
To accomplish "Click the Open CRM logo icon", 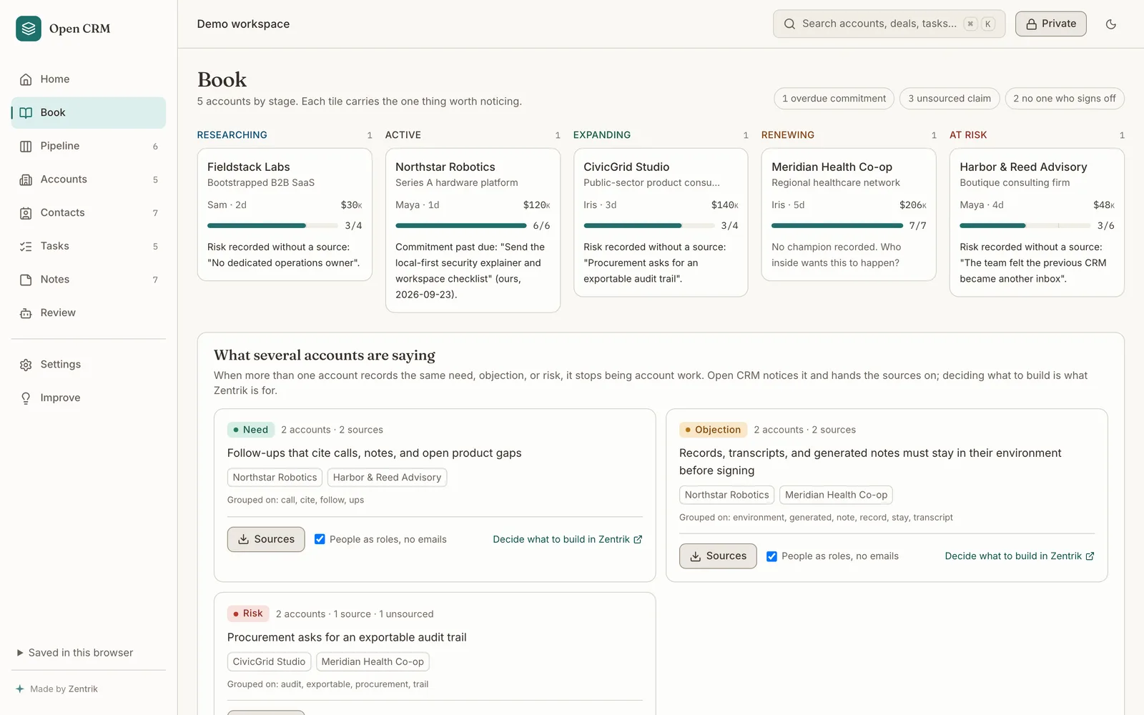I will click(x=29, y=29).
